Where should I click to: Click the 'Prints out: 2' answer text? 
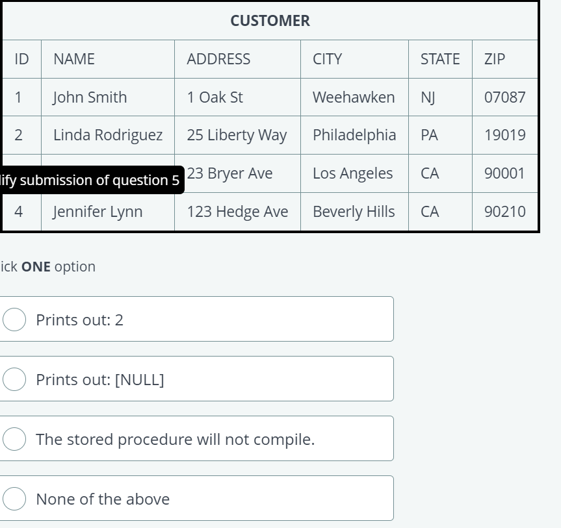(79, 320)
